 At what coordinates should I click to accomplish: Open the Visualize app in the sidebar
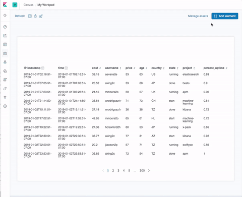click(x=5, y=36)
